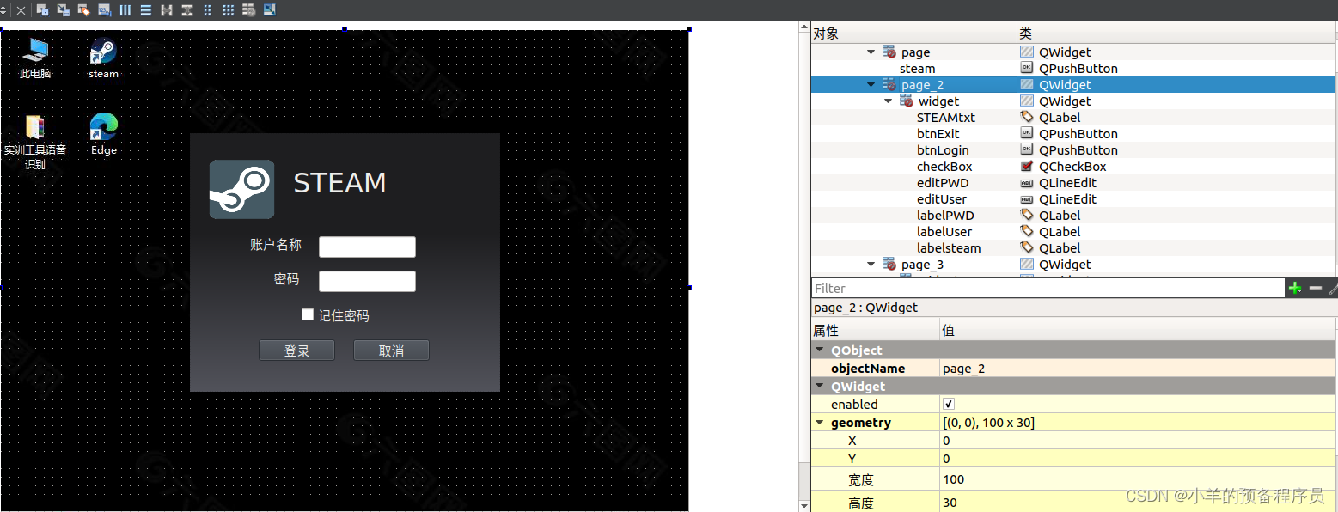
Task: Click the 账户名称 username input field
Action: [x=367, y=247]
